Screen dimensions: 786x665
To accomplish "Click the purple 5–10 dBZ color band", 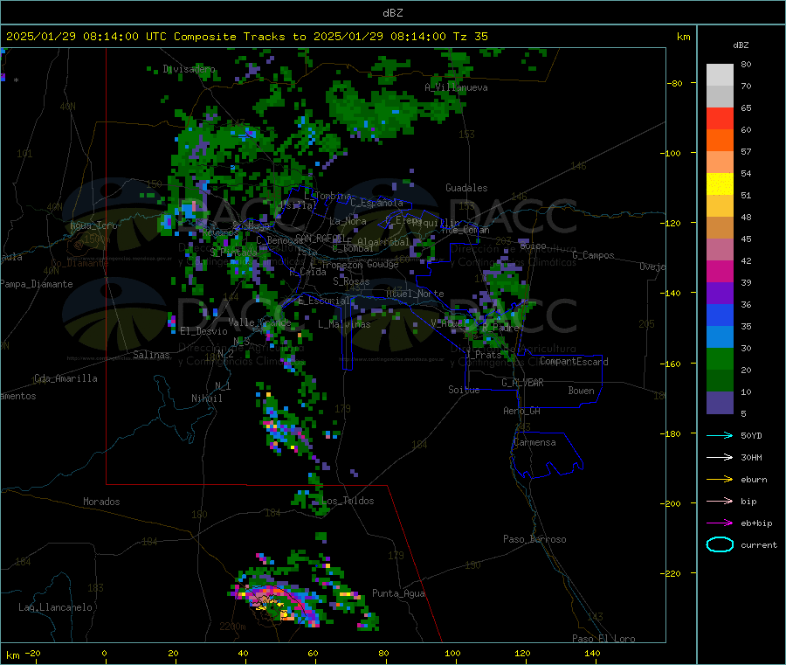I will tap(720, 403).
